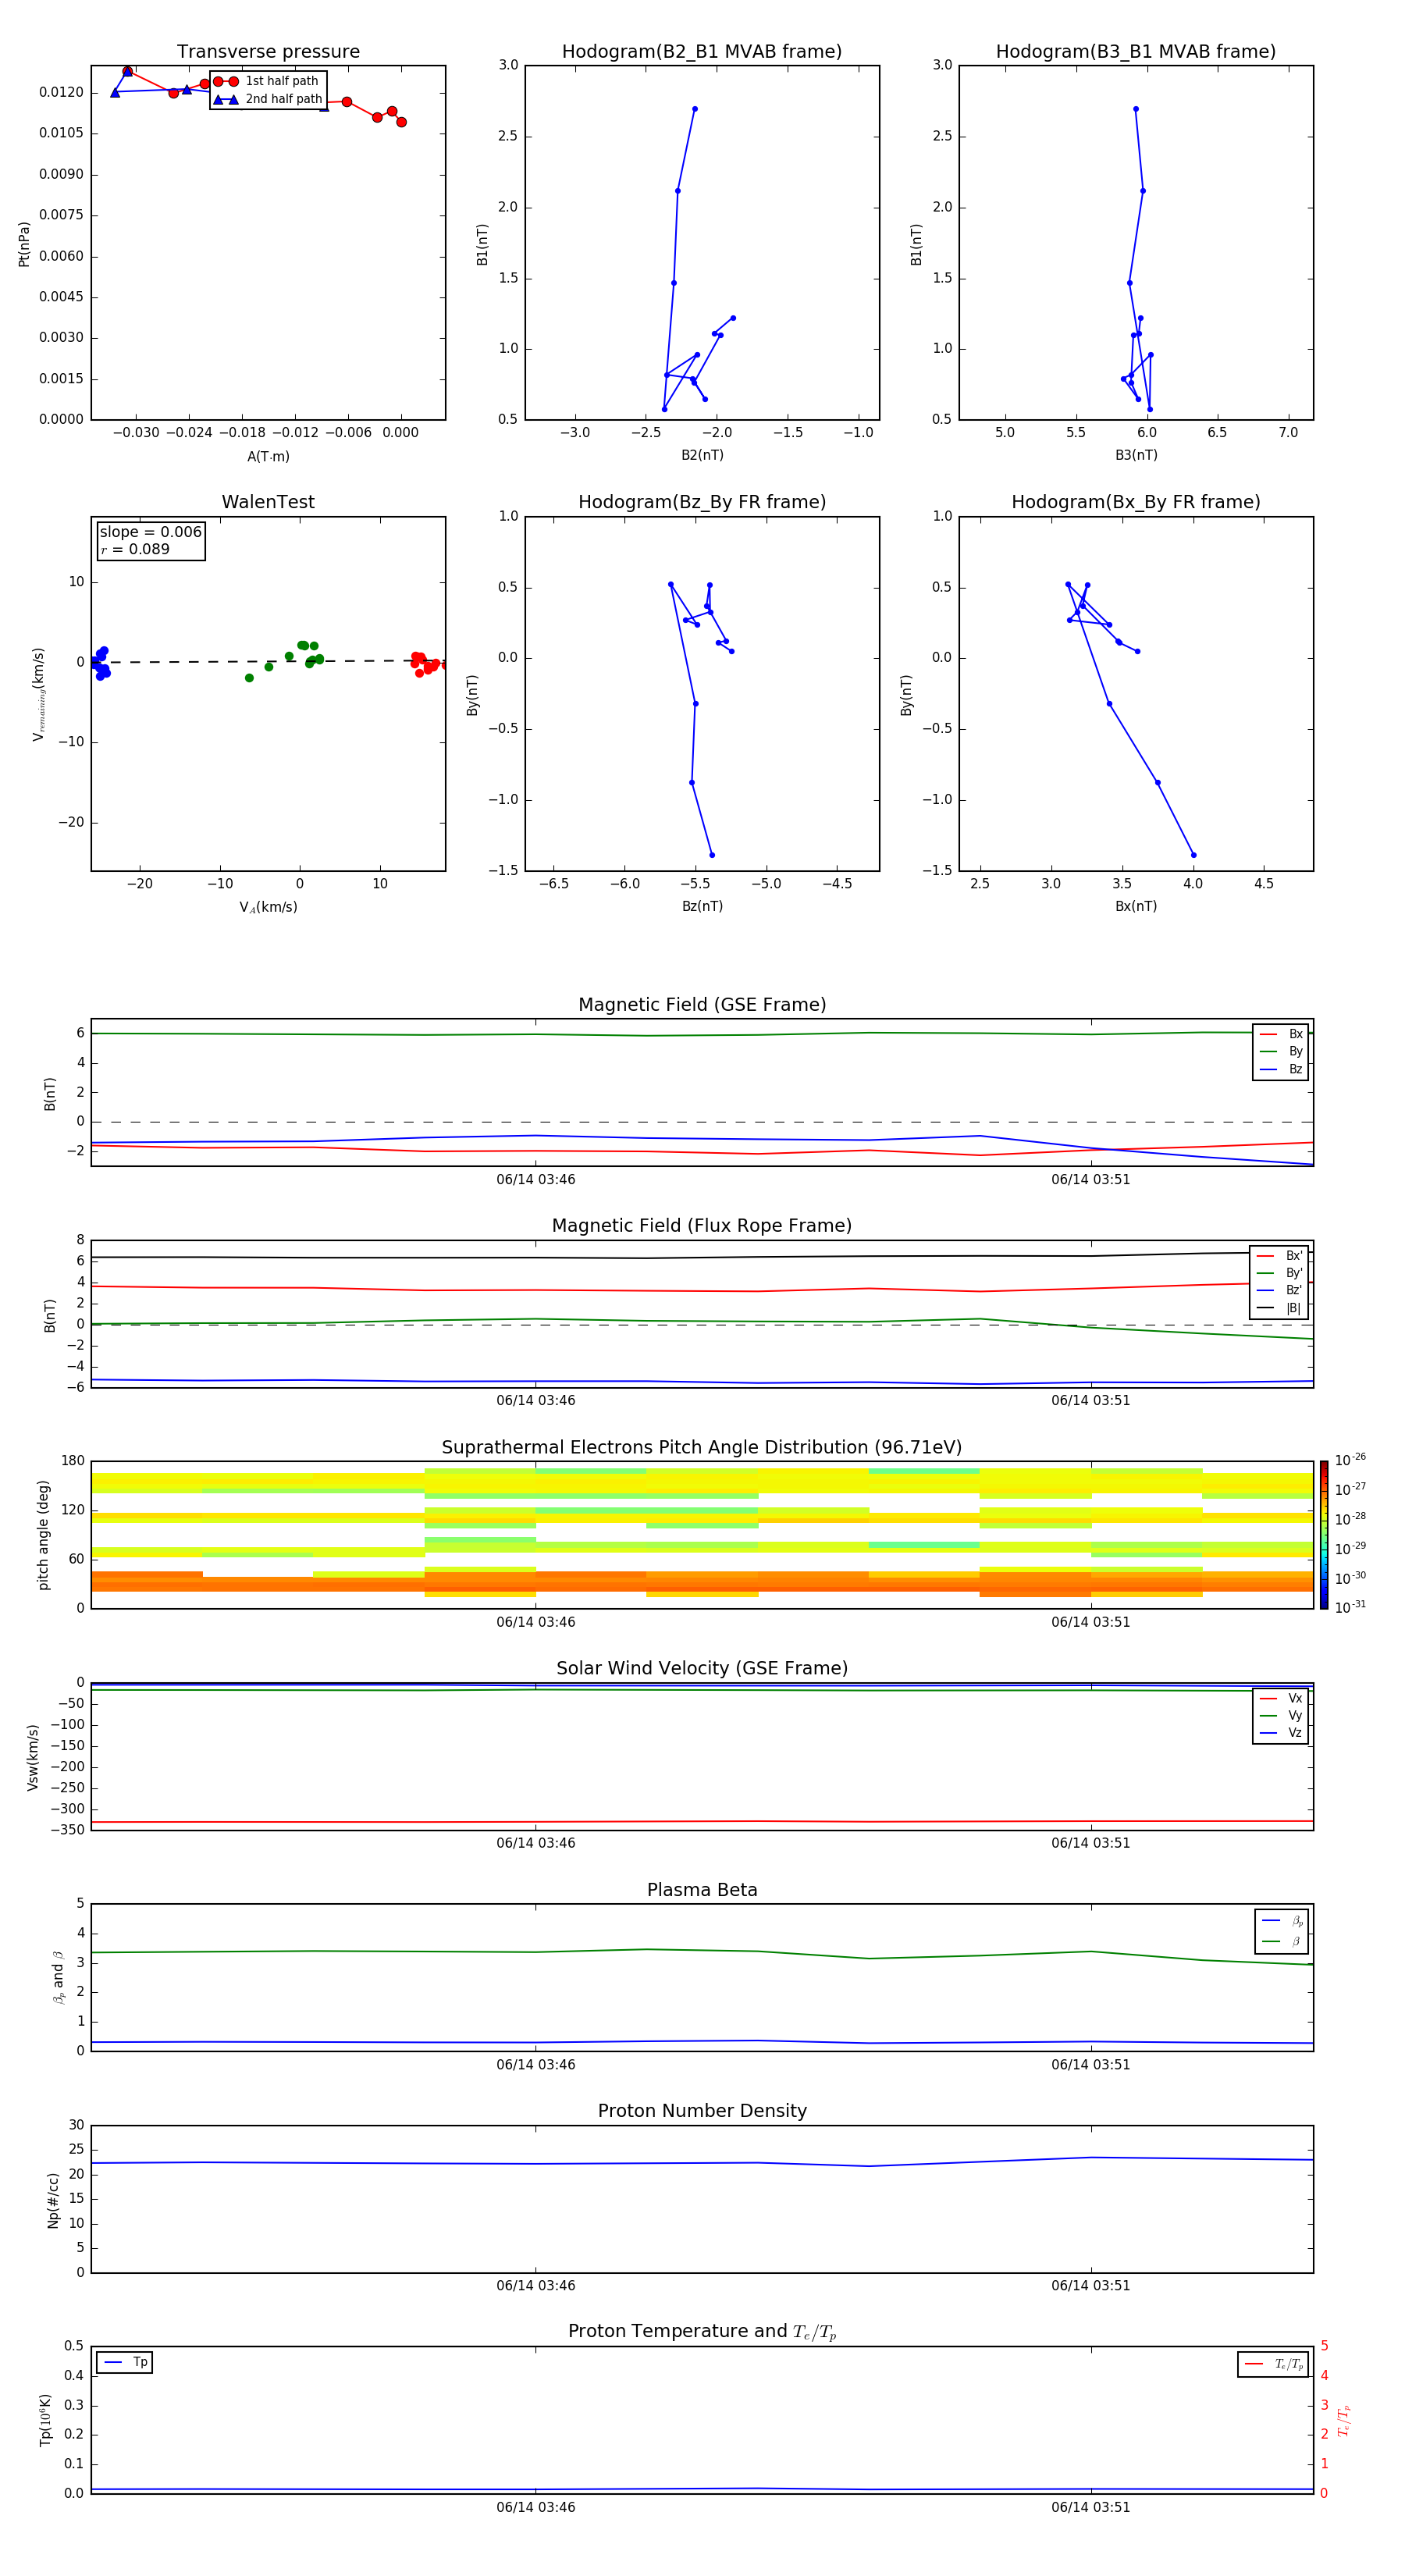Screen dimensions: 1405x2576
Task: Click the 'Plasma Beta' plot title
Action: [x=702, y=1890]
